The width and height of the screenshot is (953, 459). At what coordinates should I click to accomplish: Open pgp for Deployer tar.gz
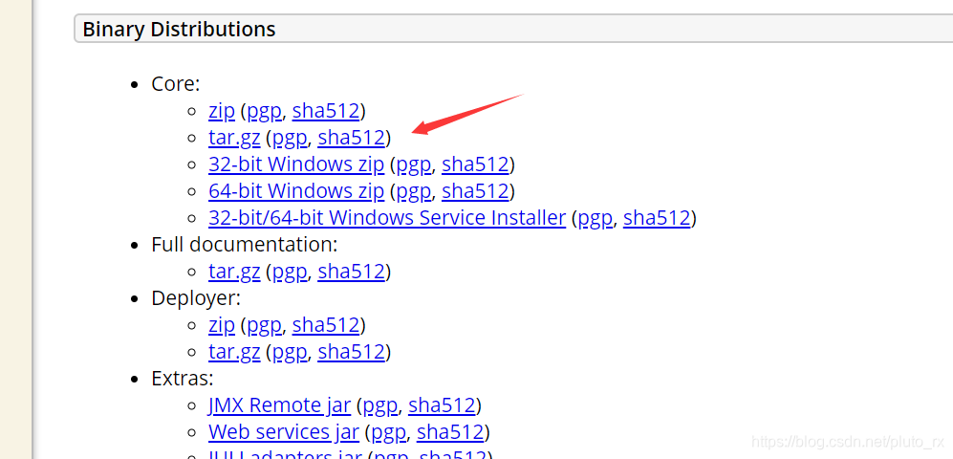(290, 352)
